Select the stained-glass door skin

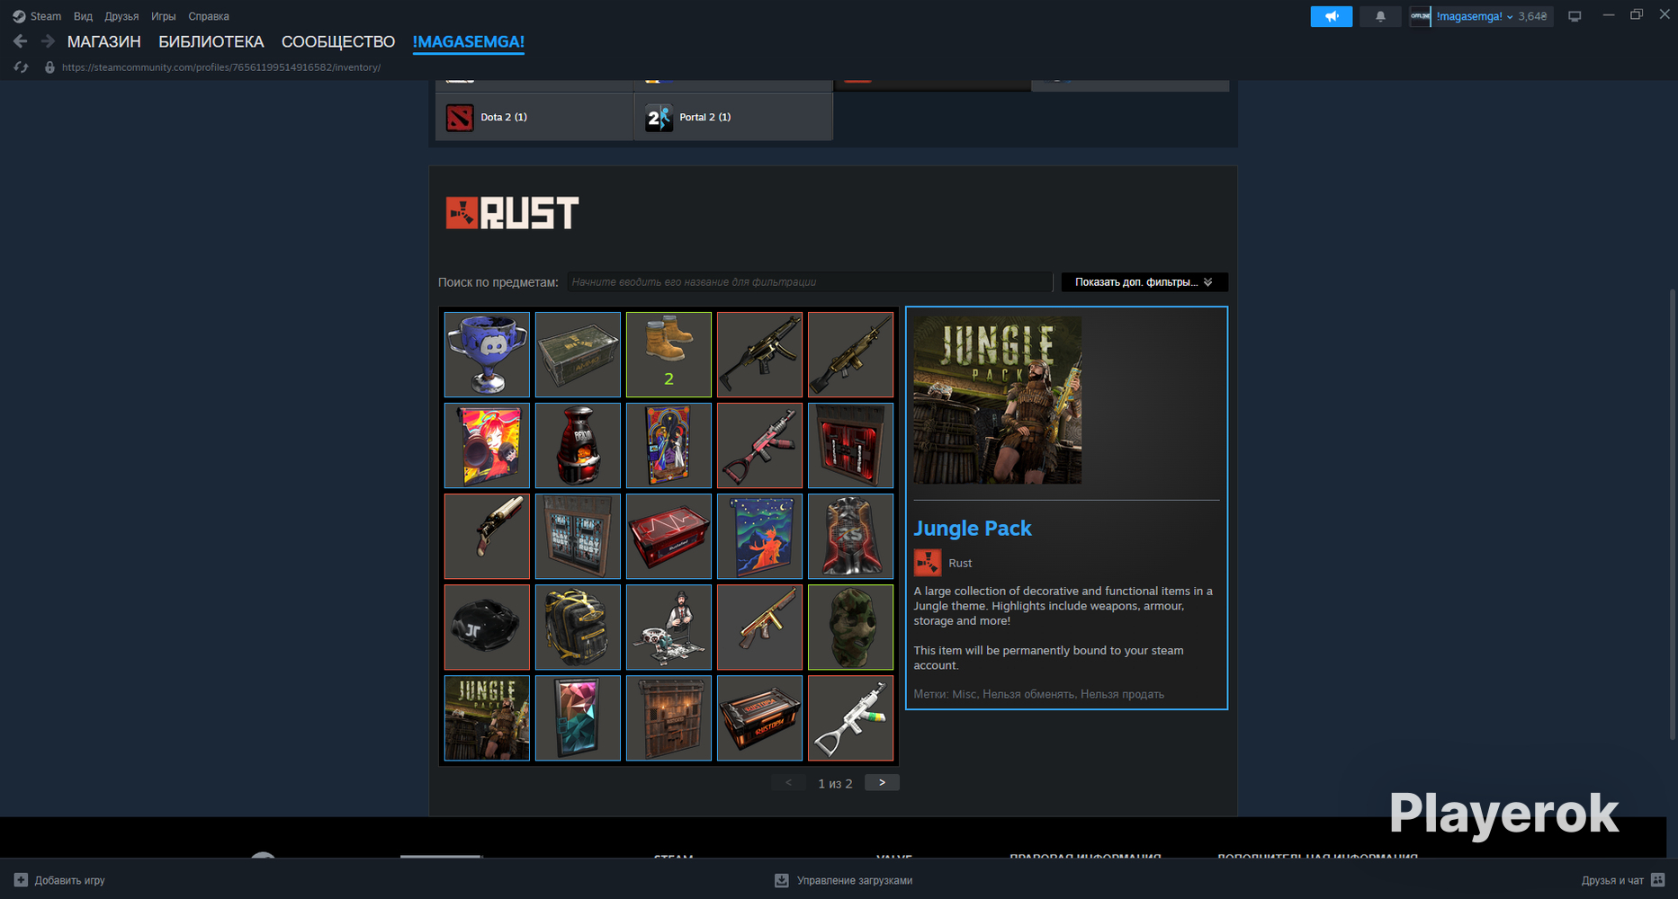[669, 445]
